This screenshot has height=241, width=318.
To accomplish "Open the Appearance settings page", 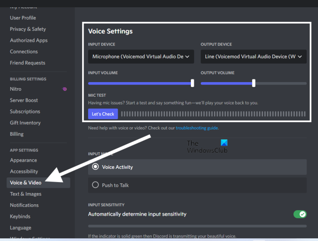I will click(24, 160).
